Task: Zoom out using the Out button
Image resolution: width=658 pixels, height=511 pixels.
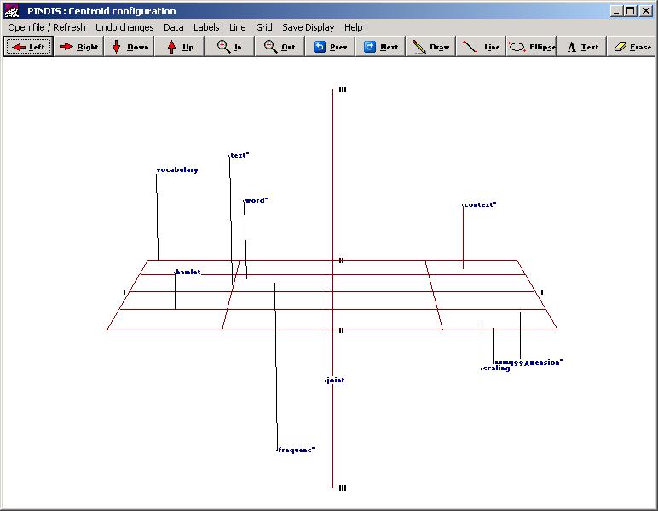Action: click(280, 47)
